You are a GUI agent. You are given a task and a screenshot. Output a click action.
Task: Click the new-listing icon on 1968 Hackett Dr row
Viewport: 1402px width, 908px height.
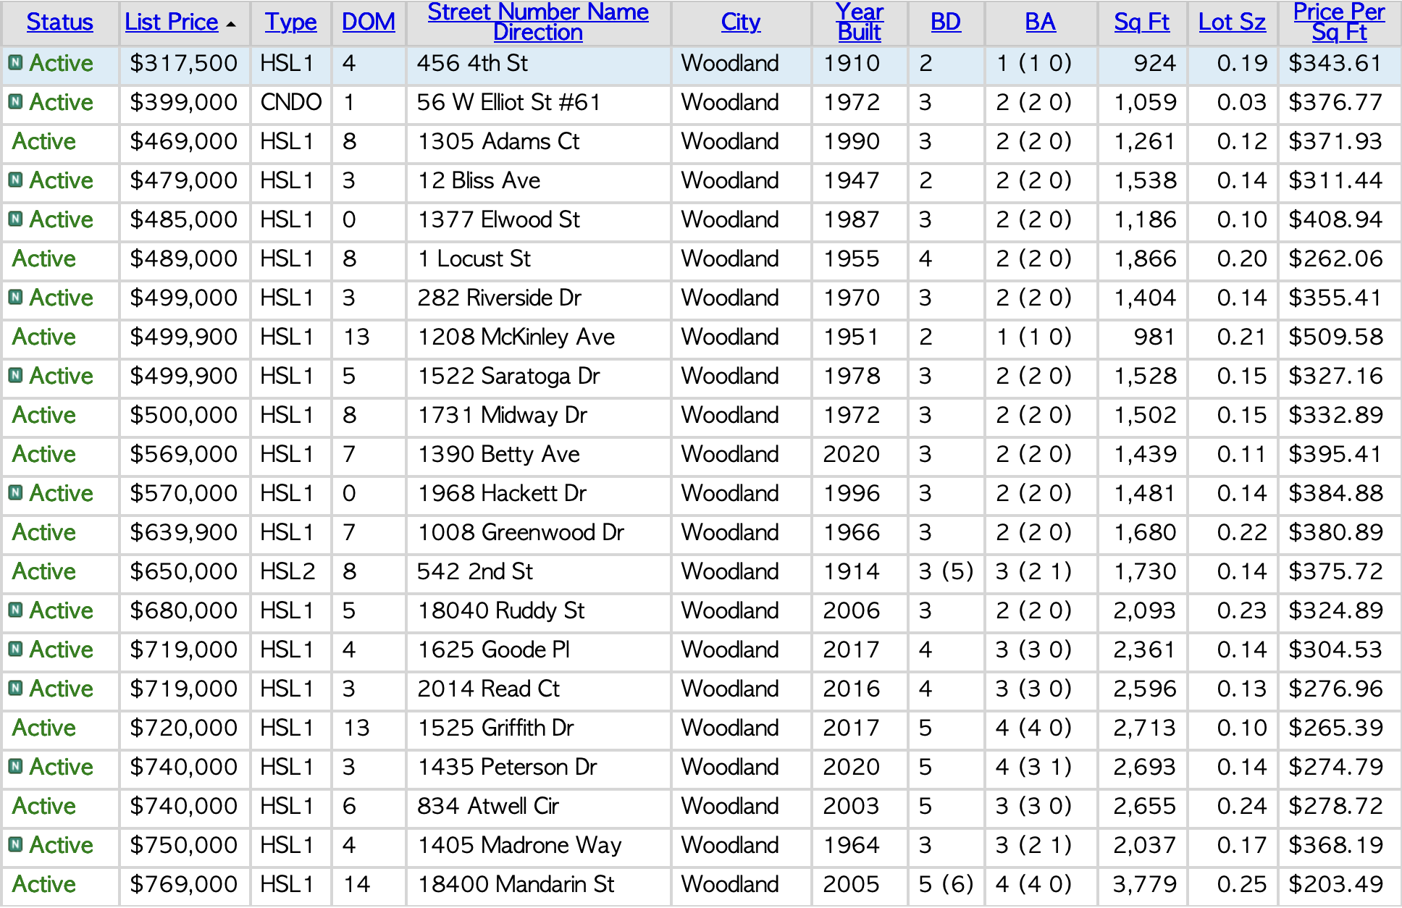[x=15, y=493]
